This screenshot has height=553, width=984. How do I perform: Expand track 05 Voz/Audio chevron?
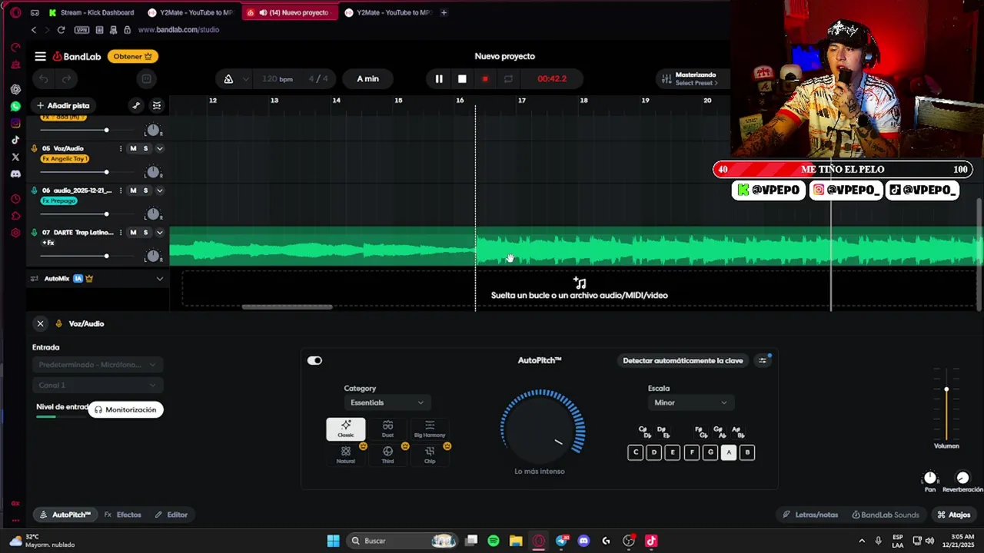pyautogui.click(x=160, y=148)
